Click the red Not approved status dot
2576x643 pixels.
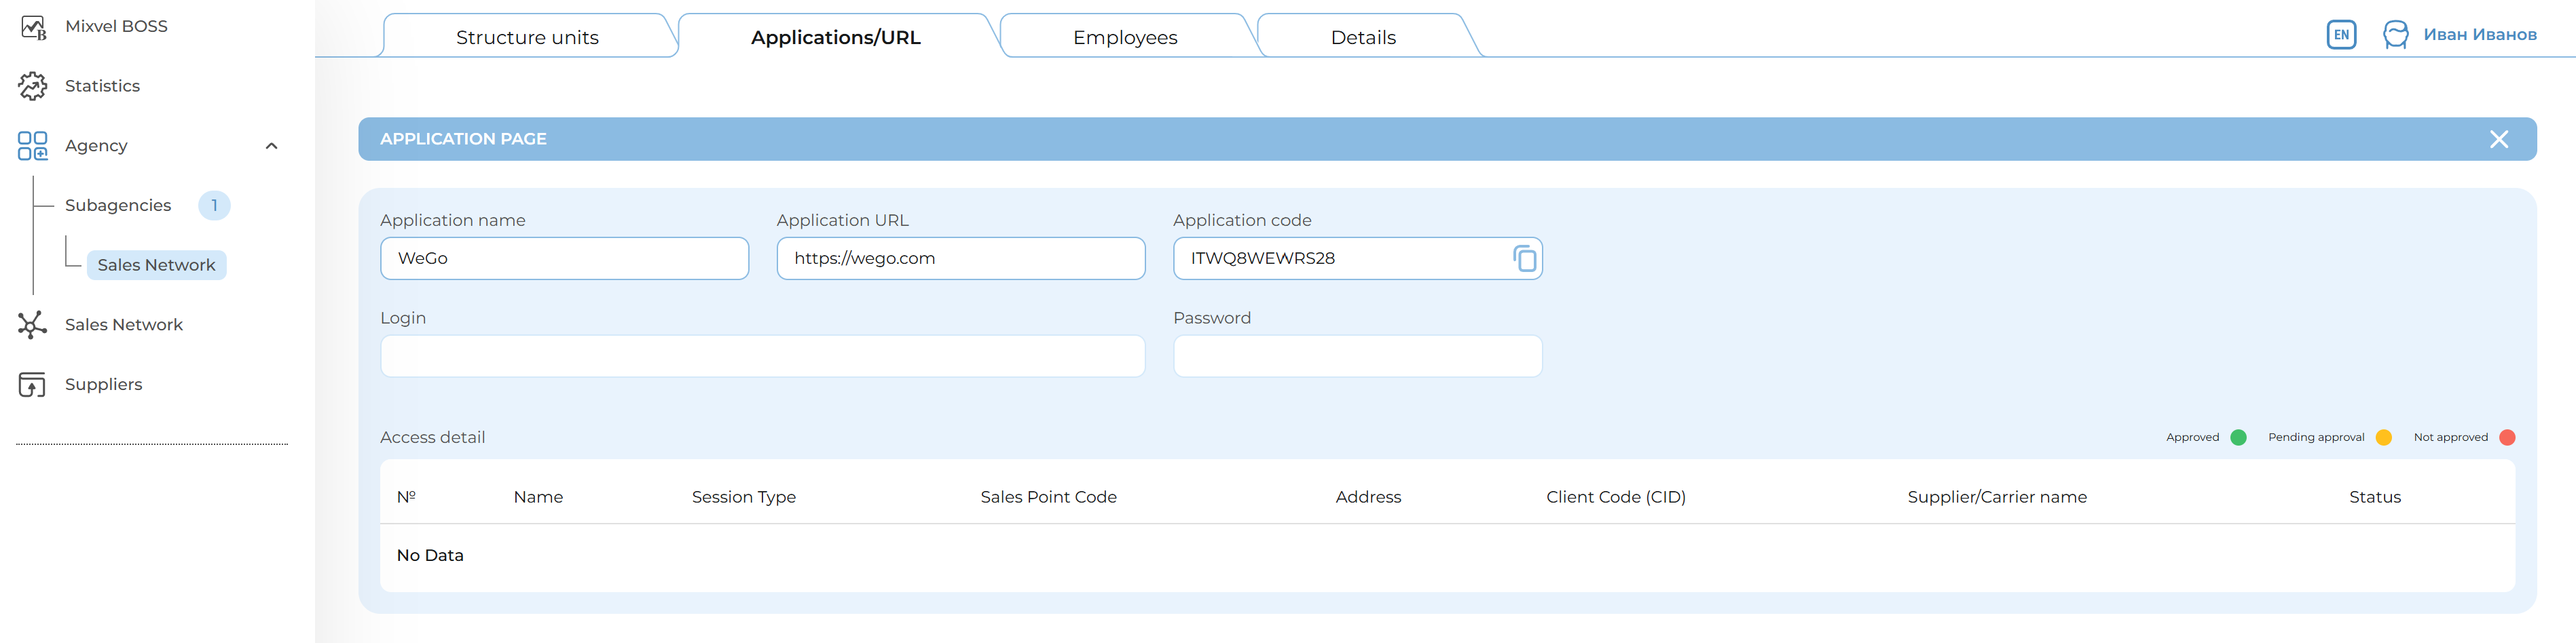pos(2506,437)
